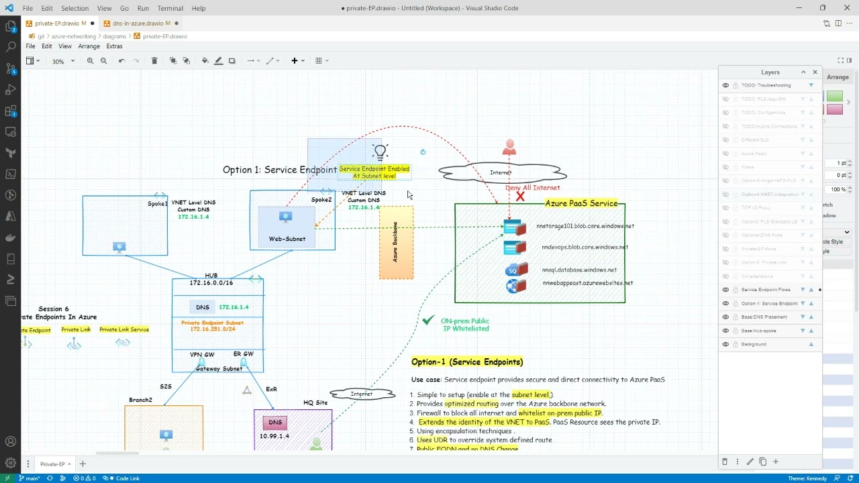Click the sync changes icon in status bar
Image resolution: width=859 pixels, height=483 pixels.
click(50, 478)
